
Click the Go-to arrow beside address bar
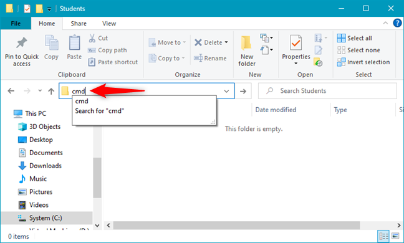243,91
